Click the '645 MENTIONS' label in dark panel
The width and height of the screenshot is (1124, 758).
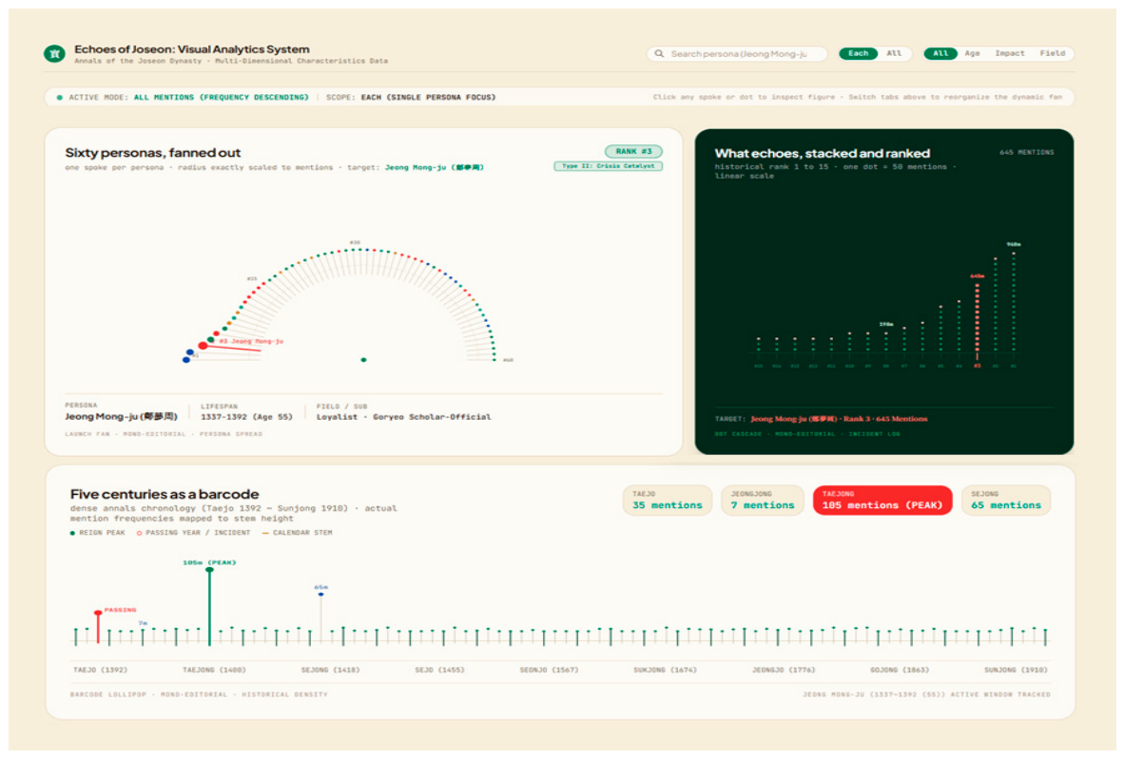pyautogui.click(x=1026, y=153)
